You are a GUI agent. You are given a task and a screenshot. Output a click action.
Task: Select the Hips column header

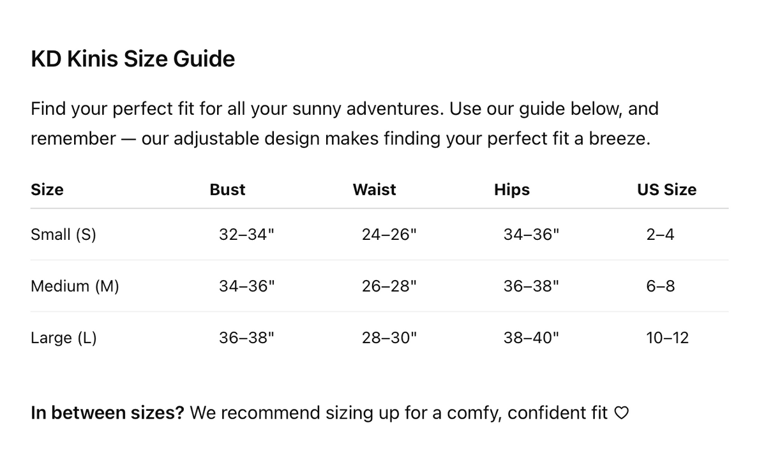tap(512, 189)
